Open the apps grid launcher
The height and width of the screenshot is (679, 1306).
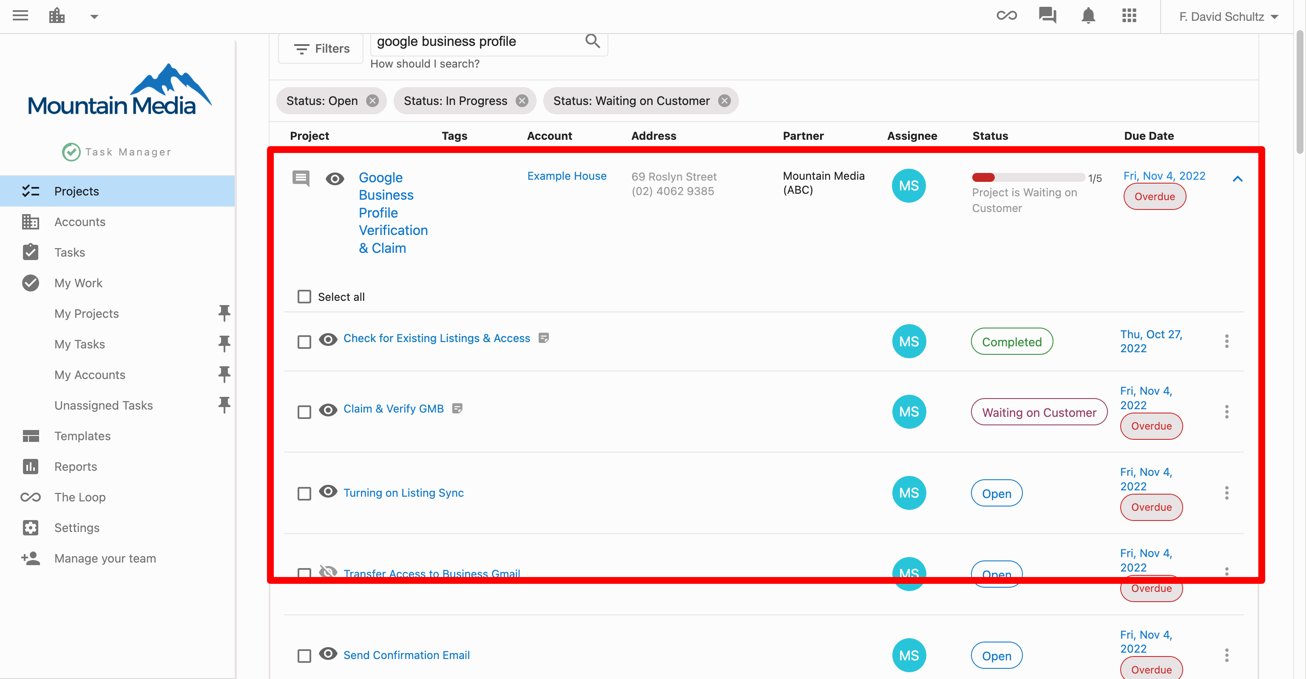click(1129, 16)
